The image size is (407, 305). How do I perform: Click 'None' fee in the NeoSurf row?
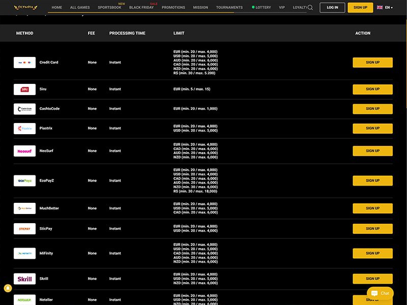(x=92, y=151)
